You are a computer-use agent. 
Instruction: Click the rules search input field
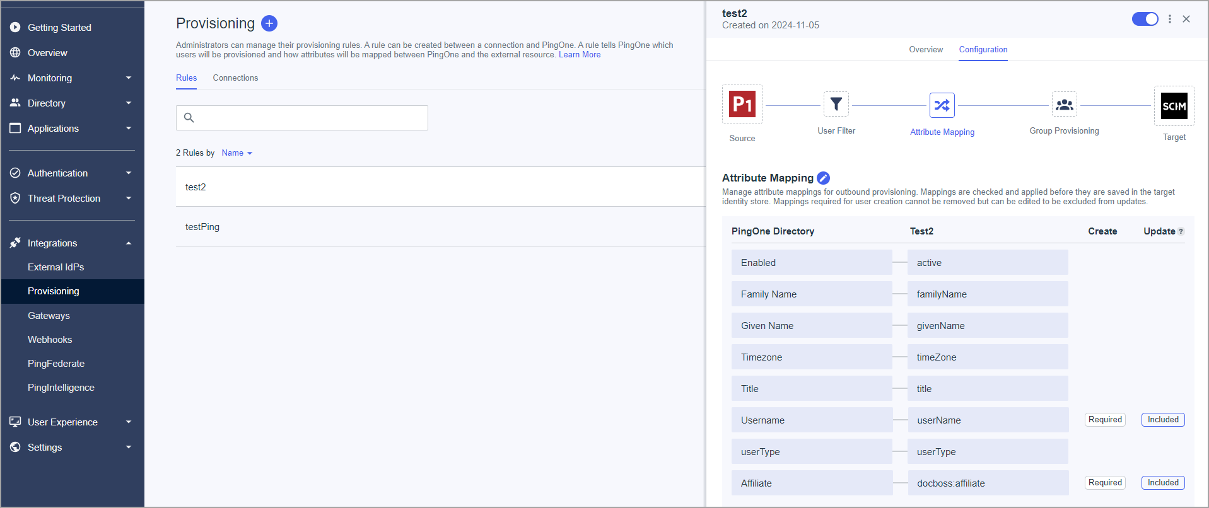point(302,117)
